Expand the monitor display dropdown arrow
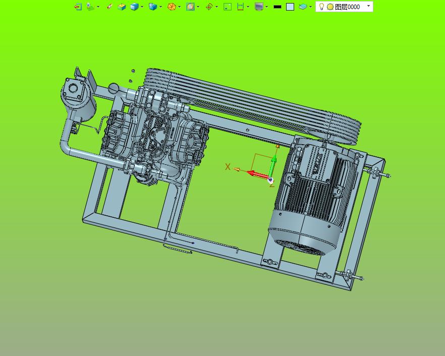The height and width of the screenshot is (356, 445). [x=266, y=7]
